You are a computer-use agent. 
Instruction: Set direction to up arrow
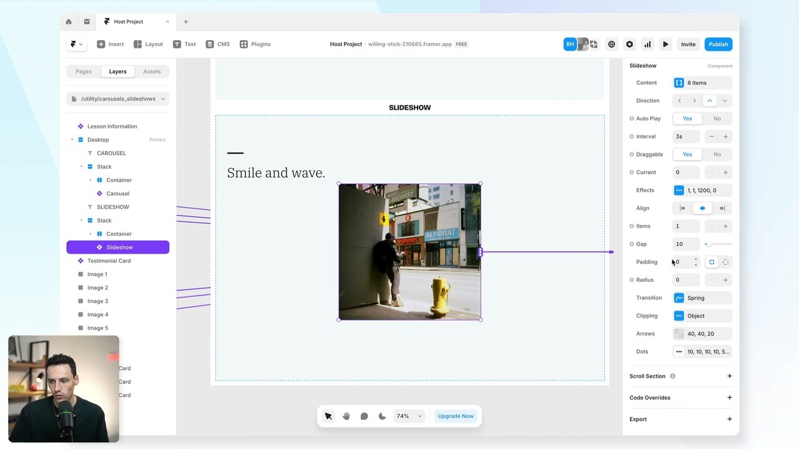[710, 100]
